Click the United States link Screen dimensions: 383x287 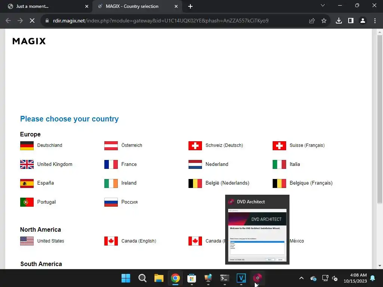pos(50,241)
